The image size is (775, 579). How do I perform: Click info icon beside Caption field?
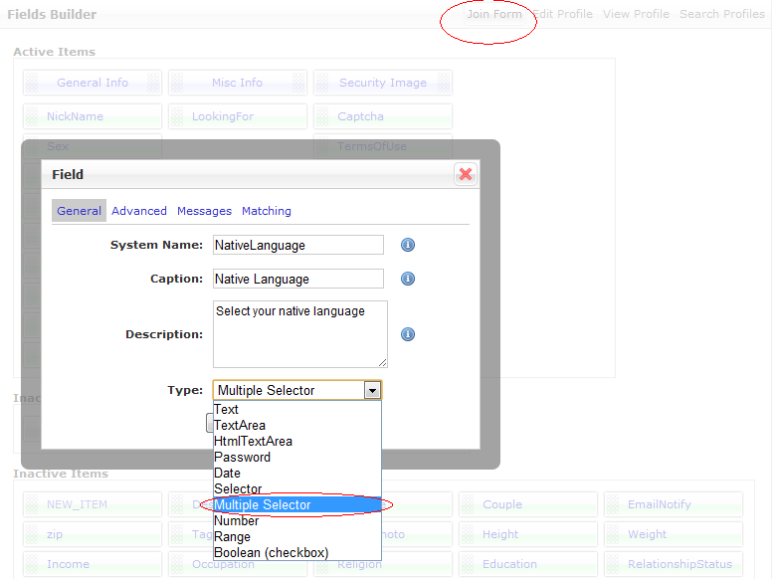point(408,279)
